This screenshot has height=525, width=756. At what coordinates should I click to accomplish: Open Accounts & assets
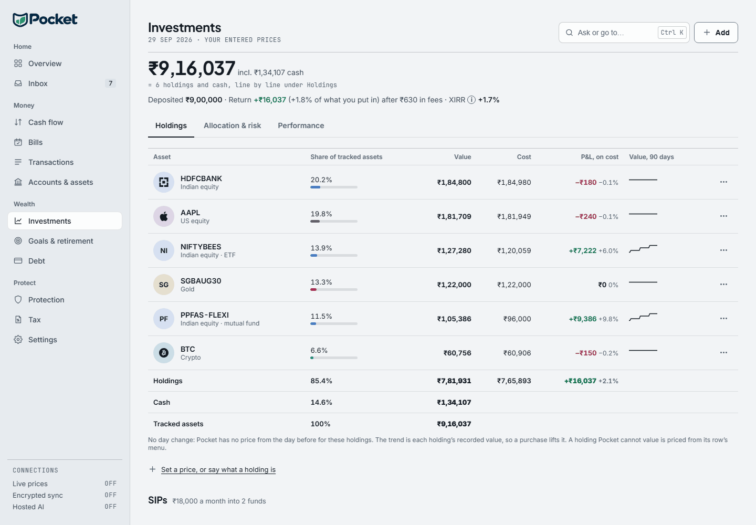pyautogui.click(x=65, y=182)
